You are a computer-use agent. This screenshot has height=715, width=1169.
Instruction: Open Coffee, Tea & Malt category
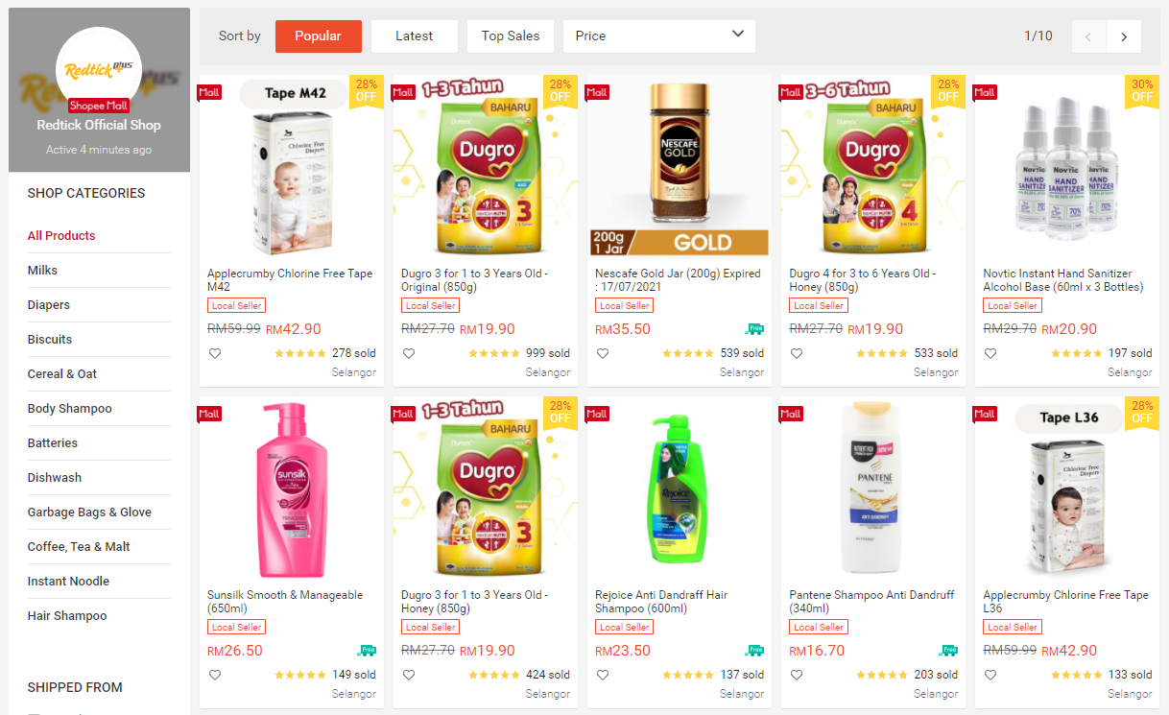(x=79, y=547)
